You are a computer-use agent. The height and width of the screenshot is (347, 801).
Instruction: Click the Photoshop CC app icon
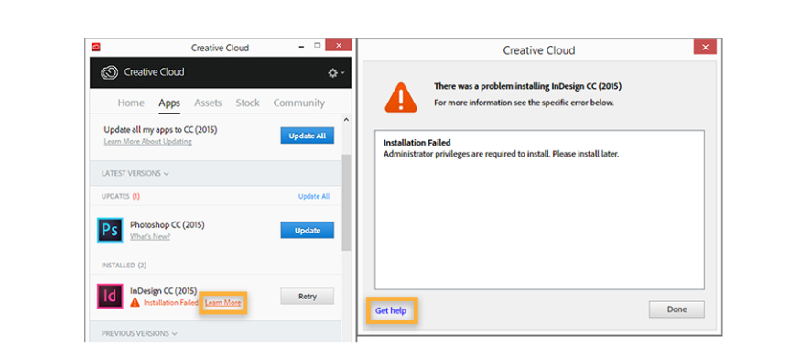pyautogui.click(x=110, y=230)
